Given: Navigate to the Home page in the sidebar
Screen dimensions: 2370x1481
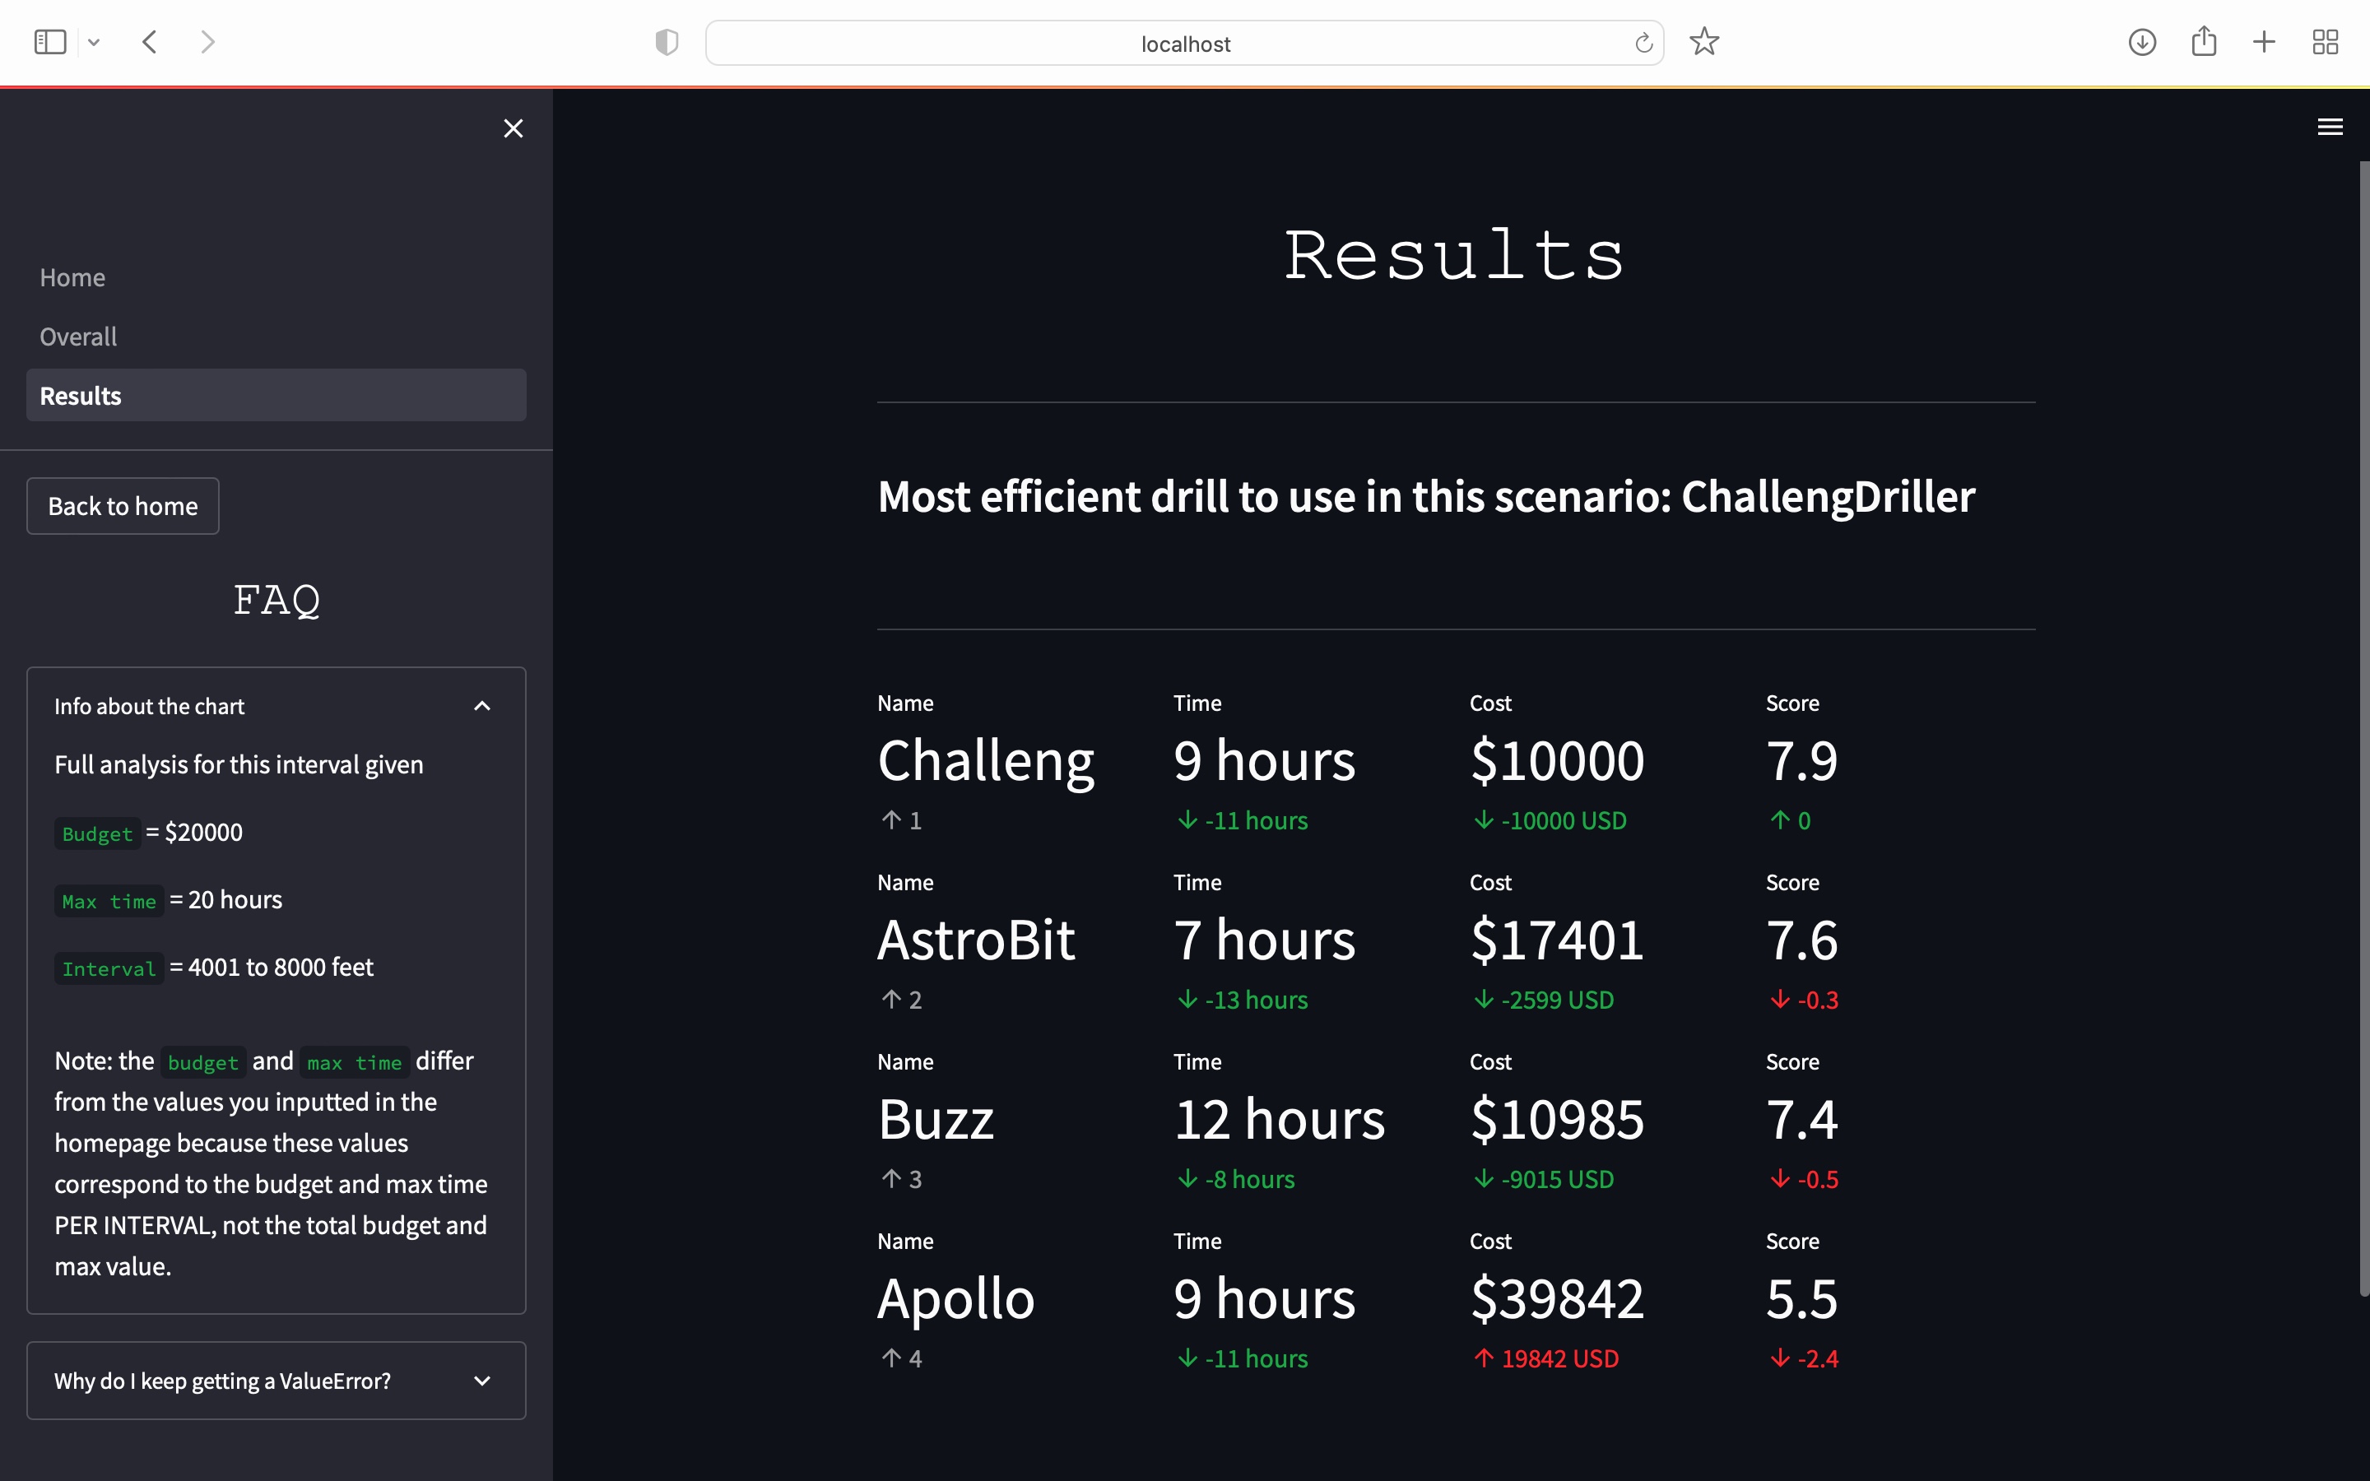Looking at the screenshot, I should (72, 278).
